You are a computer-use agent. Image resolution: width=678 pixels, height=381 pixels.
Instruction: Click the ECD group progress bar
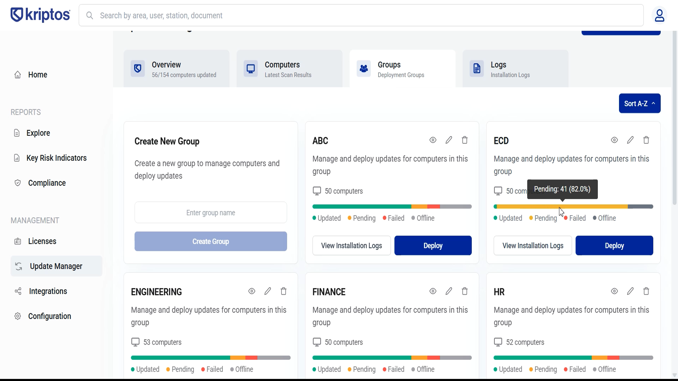tap(573, 207)
